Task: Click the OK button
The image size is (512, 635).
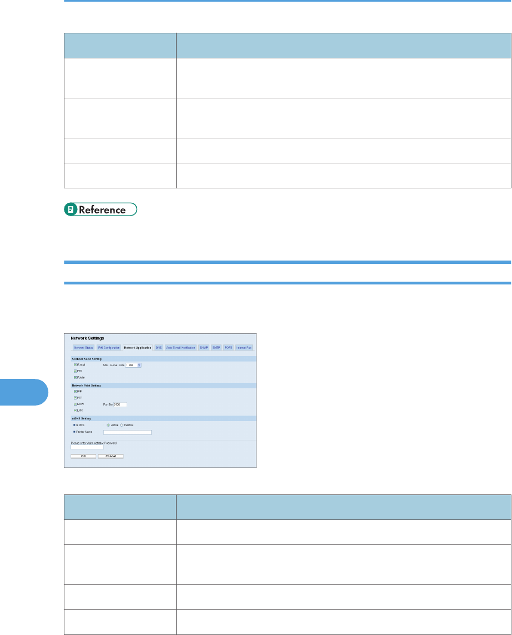Action: click(x=83, y=457)
